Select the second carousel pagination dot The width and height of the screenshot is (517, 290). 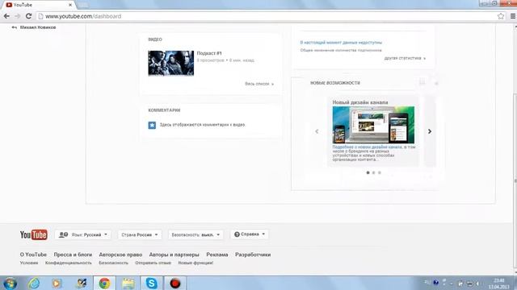tap(373, 172)
